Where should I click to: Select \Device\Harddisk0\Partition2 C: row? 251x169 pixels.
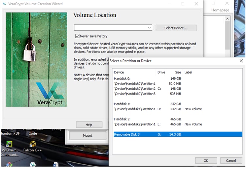(x=178, y=89)
